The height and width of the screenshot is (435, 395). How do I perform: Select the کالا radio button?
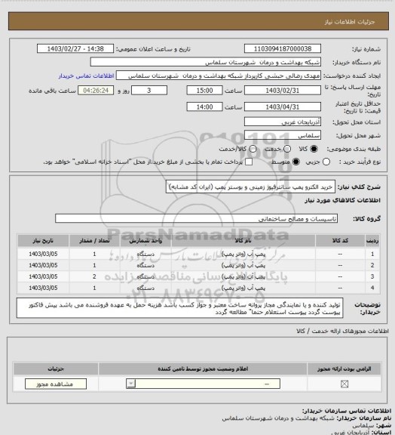(314, 149)
